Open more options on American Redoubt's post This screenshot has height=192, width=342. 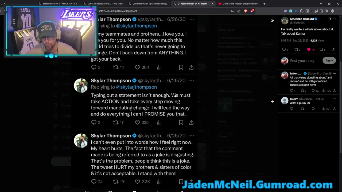point(335,19)
